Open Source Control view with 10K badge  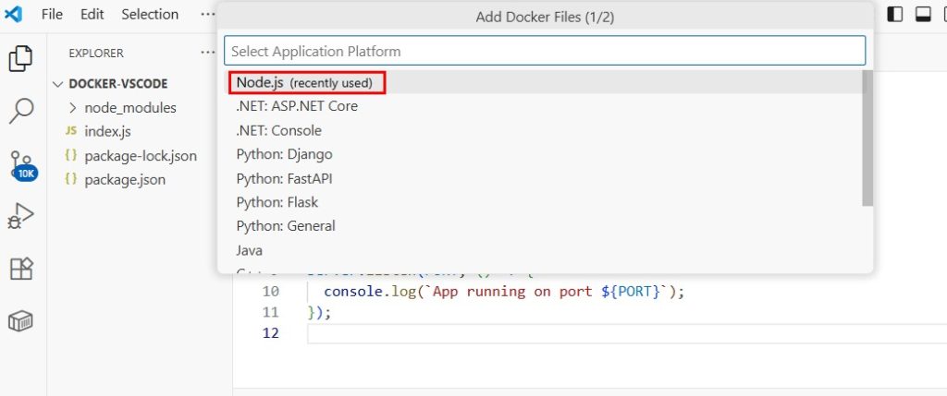(21, 164)
